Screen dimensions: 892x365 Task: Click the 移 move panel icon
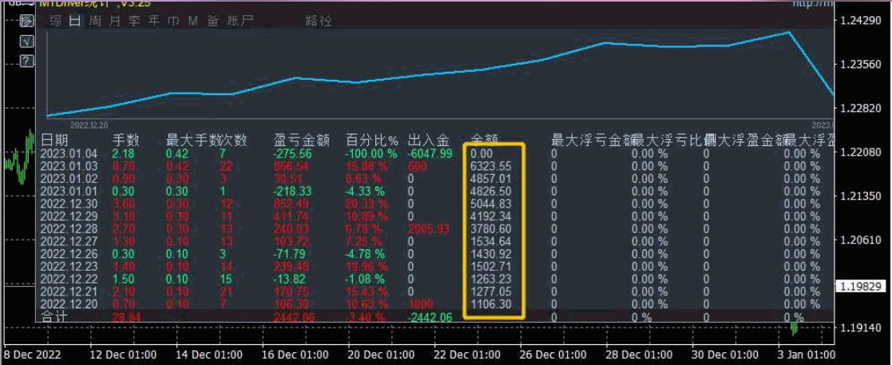click(x=26, y=22)
